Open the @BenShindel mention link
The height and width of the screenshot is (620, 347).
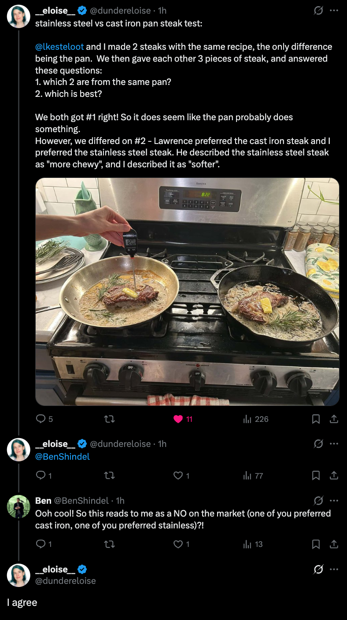63,457
